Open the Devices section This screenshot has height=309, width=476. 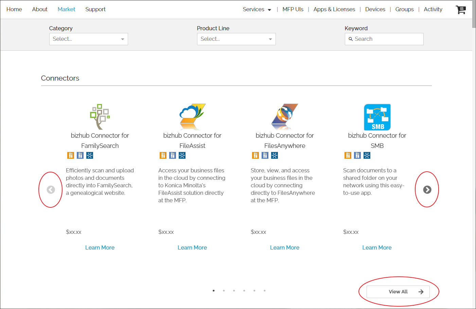(x=375, y=10)
